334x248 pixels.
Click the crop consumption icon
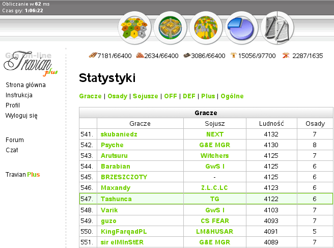tap(286, 56)
